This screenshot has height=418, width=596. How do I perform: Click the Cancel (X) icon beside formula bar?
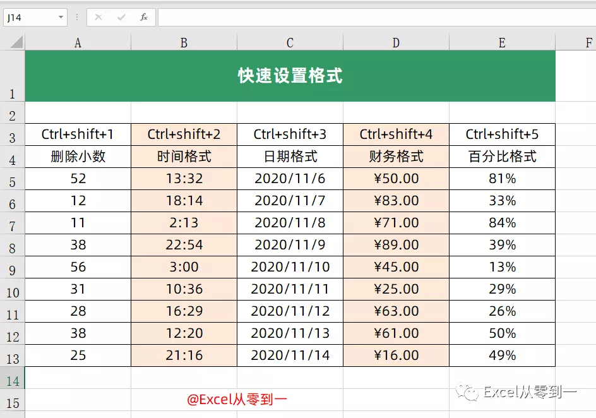(98, 17)
